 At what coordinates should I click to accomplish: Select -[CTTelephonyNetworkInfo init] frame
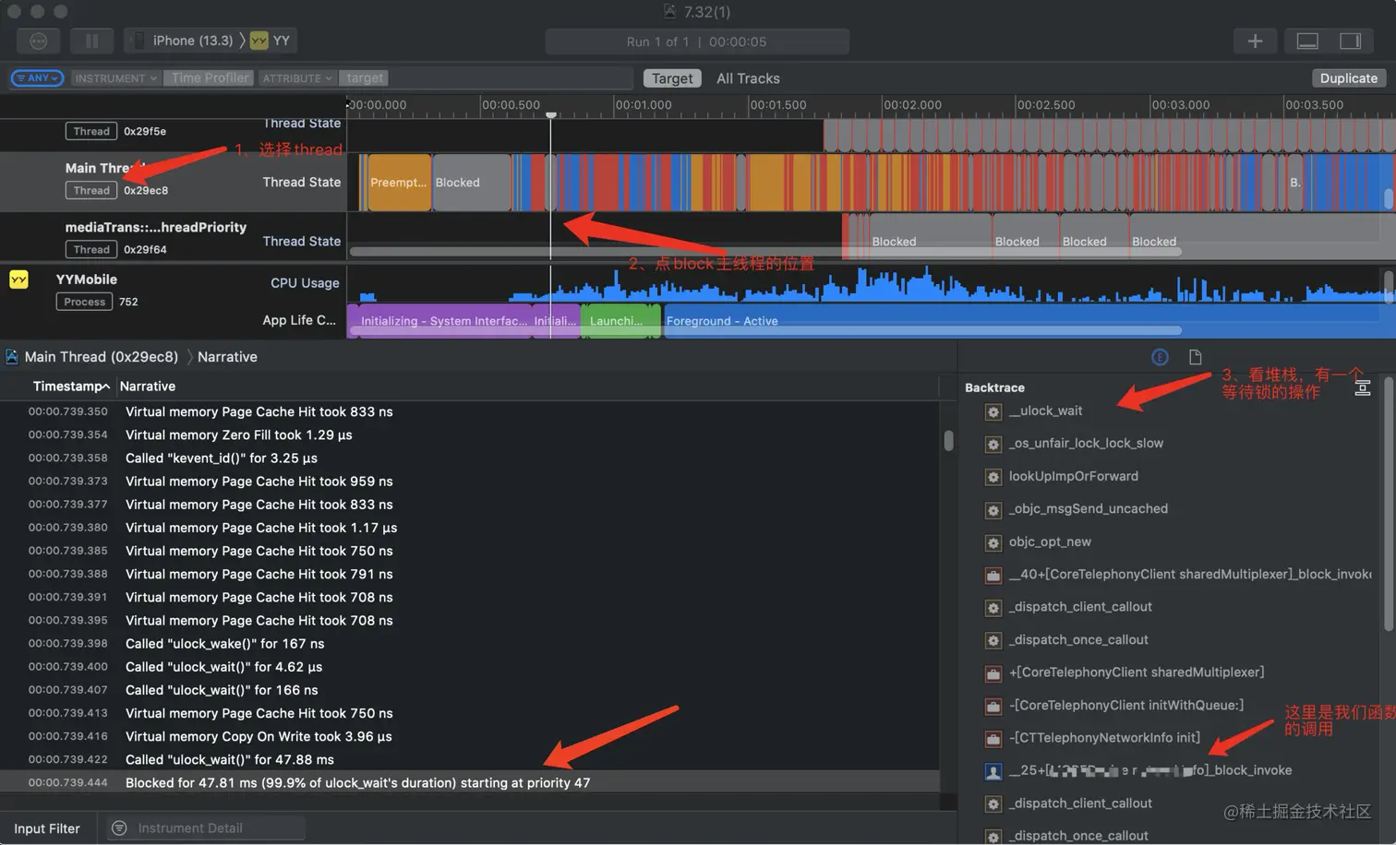point(1104,738)
